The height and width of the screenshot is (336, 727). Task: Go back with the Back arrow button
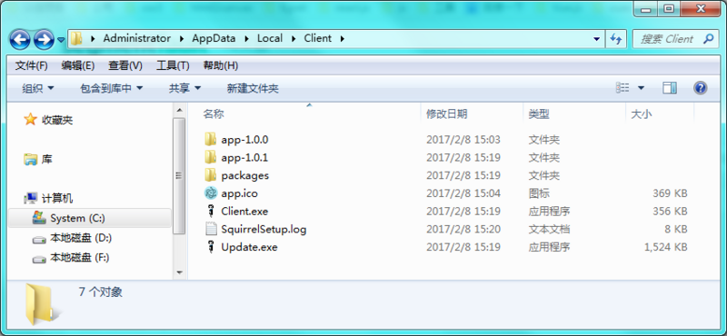[20, 39]
